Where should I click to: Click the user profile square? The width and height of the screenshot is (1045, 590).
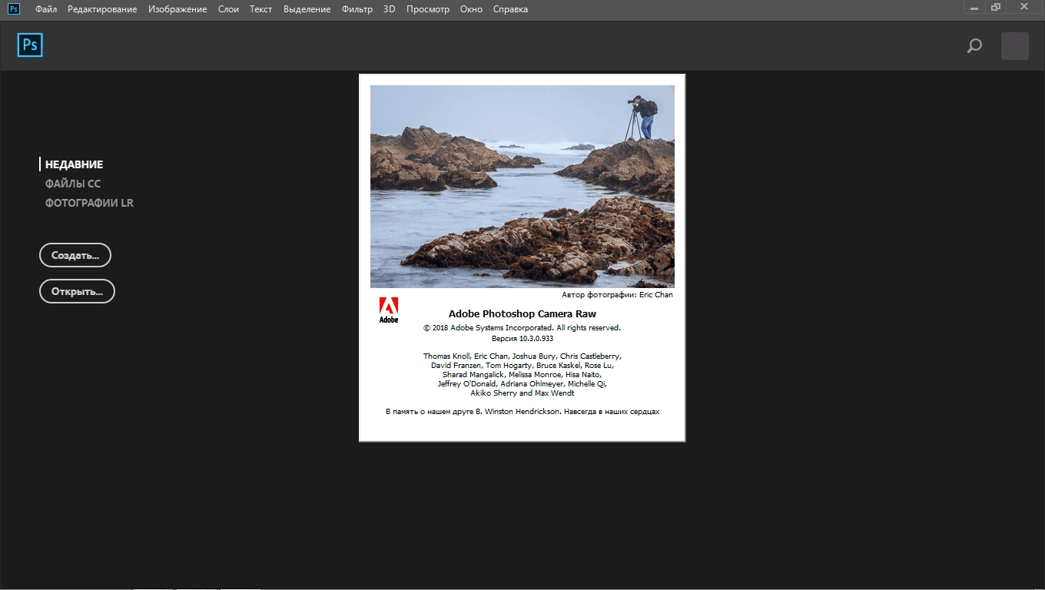[x=1015, y=46]
